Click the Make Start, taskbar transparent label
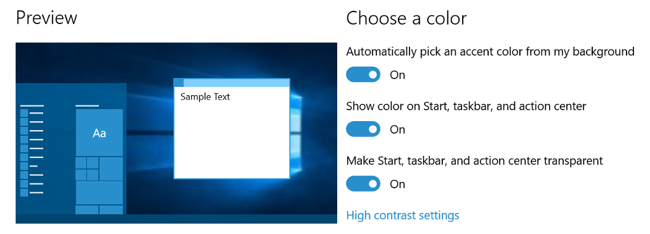The height and width of the screenshot is (234, 650). pos(475,160)
